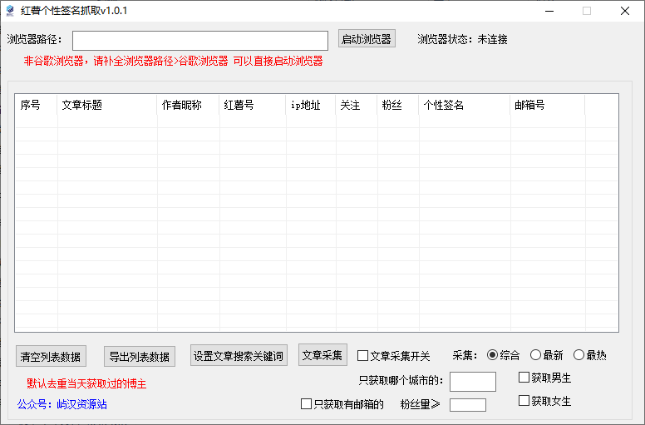Click the 文章标题 column header
The image size is (645, 425).
tap(107, 105)
